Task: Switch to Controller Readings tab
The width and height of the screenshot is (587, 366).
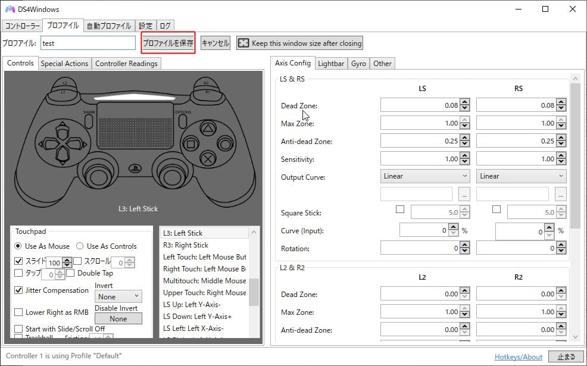Action: 126,63
